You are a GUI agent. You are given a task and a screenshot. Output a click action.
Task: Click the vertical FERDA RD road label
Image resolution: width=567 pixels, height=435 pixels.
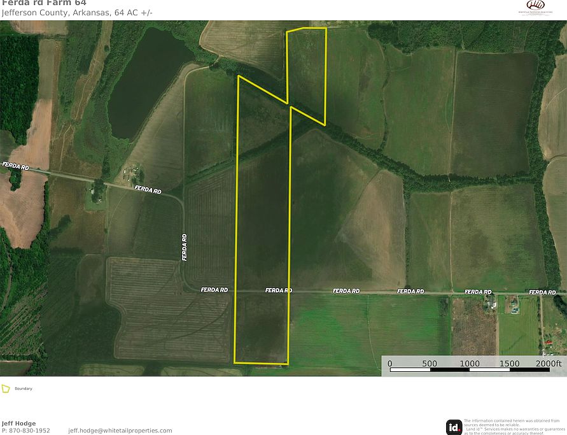click(x=185, y=248)
